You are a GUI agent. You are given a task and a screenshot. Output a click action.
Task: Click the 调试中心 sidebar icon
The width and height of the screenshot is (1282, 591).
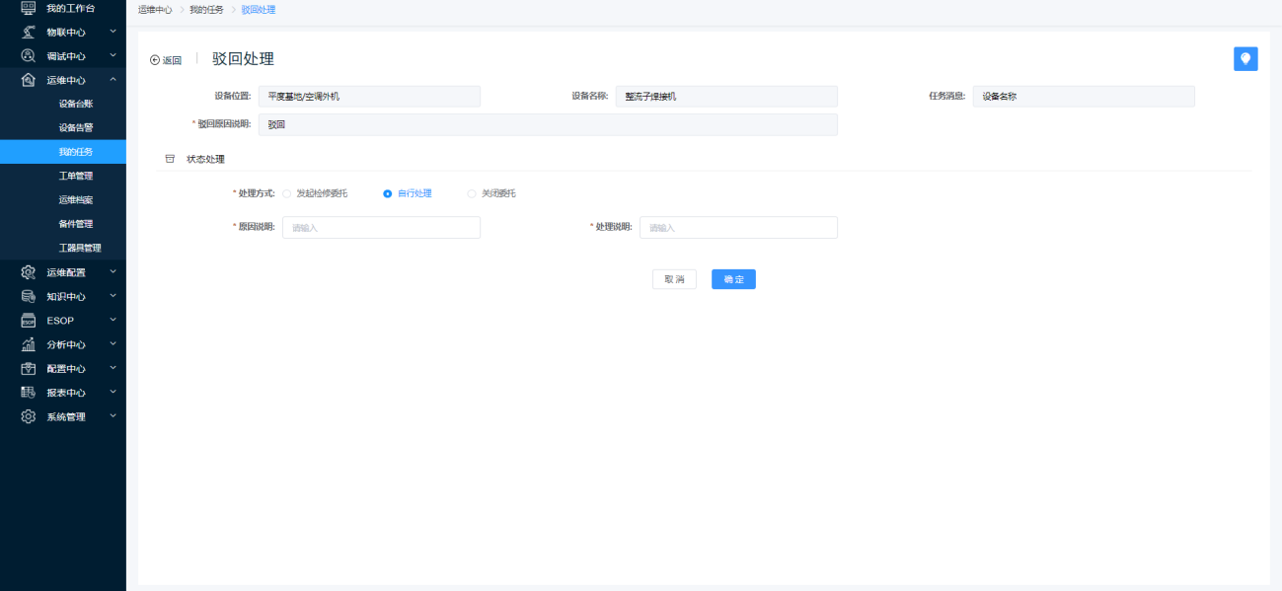pyautogui.click(x=29, y=56)
